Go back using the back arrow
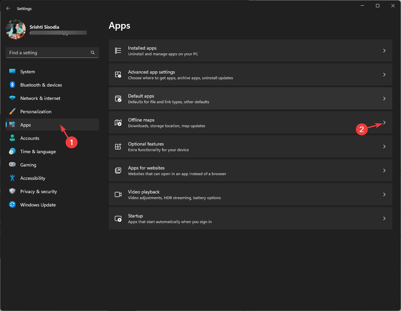 point(8,8)
